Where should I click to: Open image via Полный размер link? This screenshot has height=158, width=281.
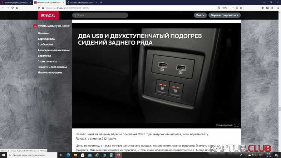(228, 125)
